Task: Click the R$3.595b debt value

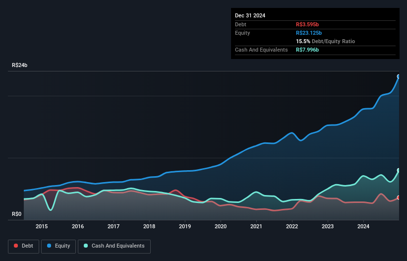Action: pyautogui.click(x=307, y=24)
